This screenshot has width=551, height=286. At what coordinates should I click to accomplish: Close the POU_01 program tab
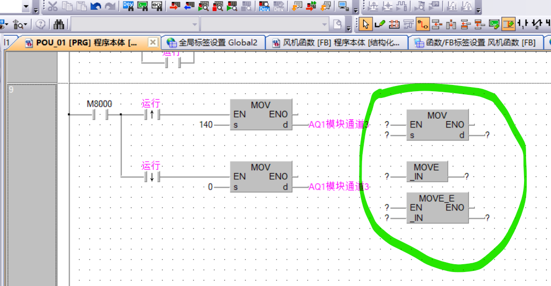point(153,42)
